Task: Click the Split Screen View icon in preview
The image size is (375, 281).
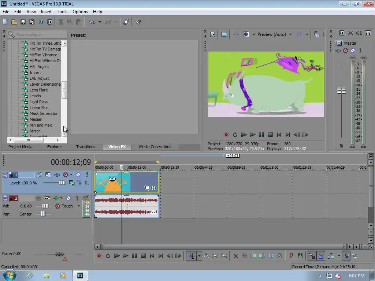Action: coord(246,34)
